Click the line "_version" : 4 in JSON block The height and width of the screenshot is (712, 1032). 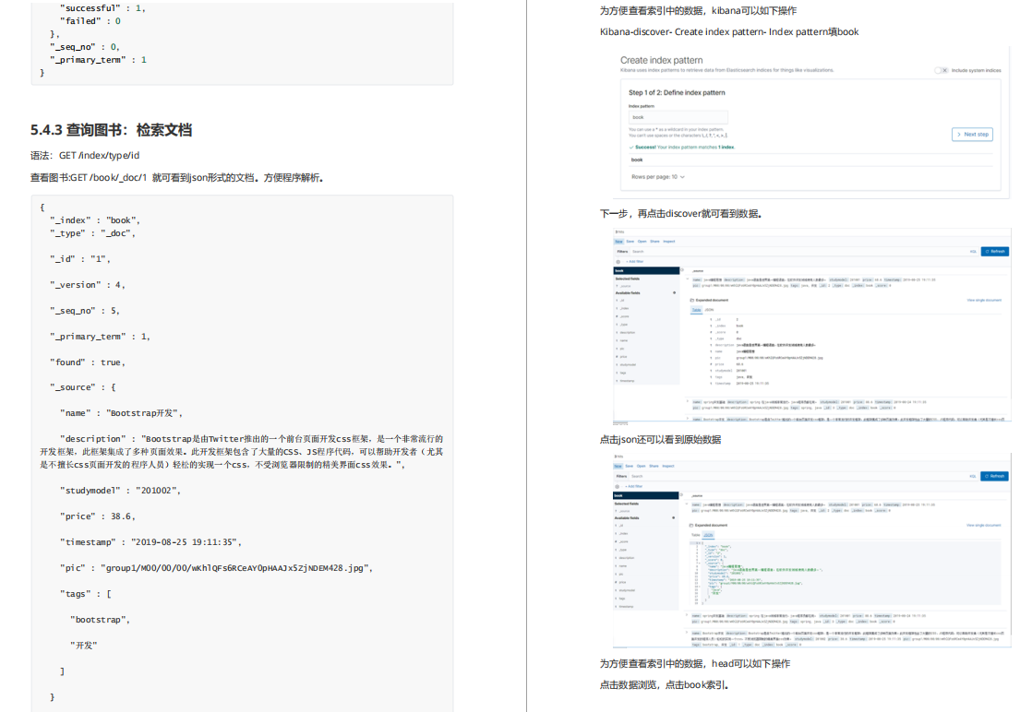click(87, 285)
